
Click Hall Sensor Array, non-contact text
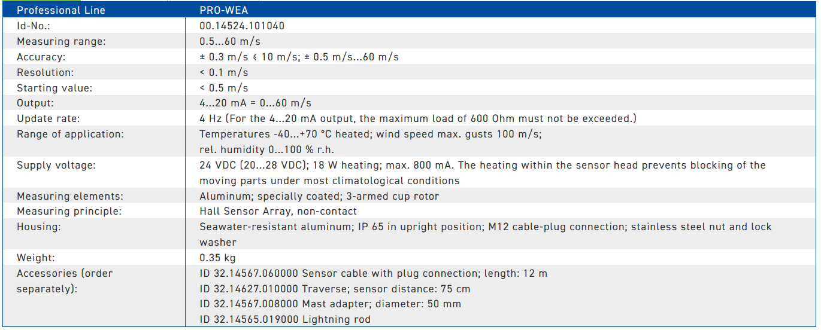coord(278,211)
